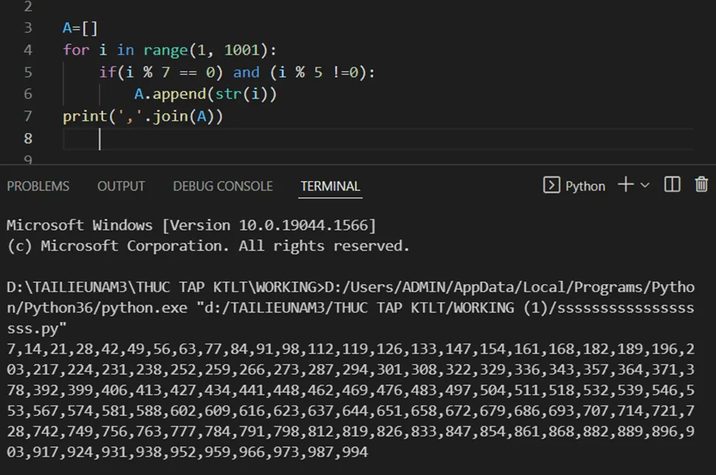The width and height of the screenshot is (716, 475).
Task: Open a new terminal with the plus icon
Action: click(625, 185)
